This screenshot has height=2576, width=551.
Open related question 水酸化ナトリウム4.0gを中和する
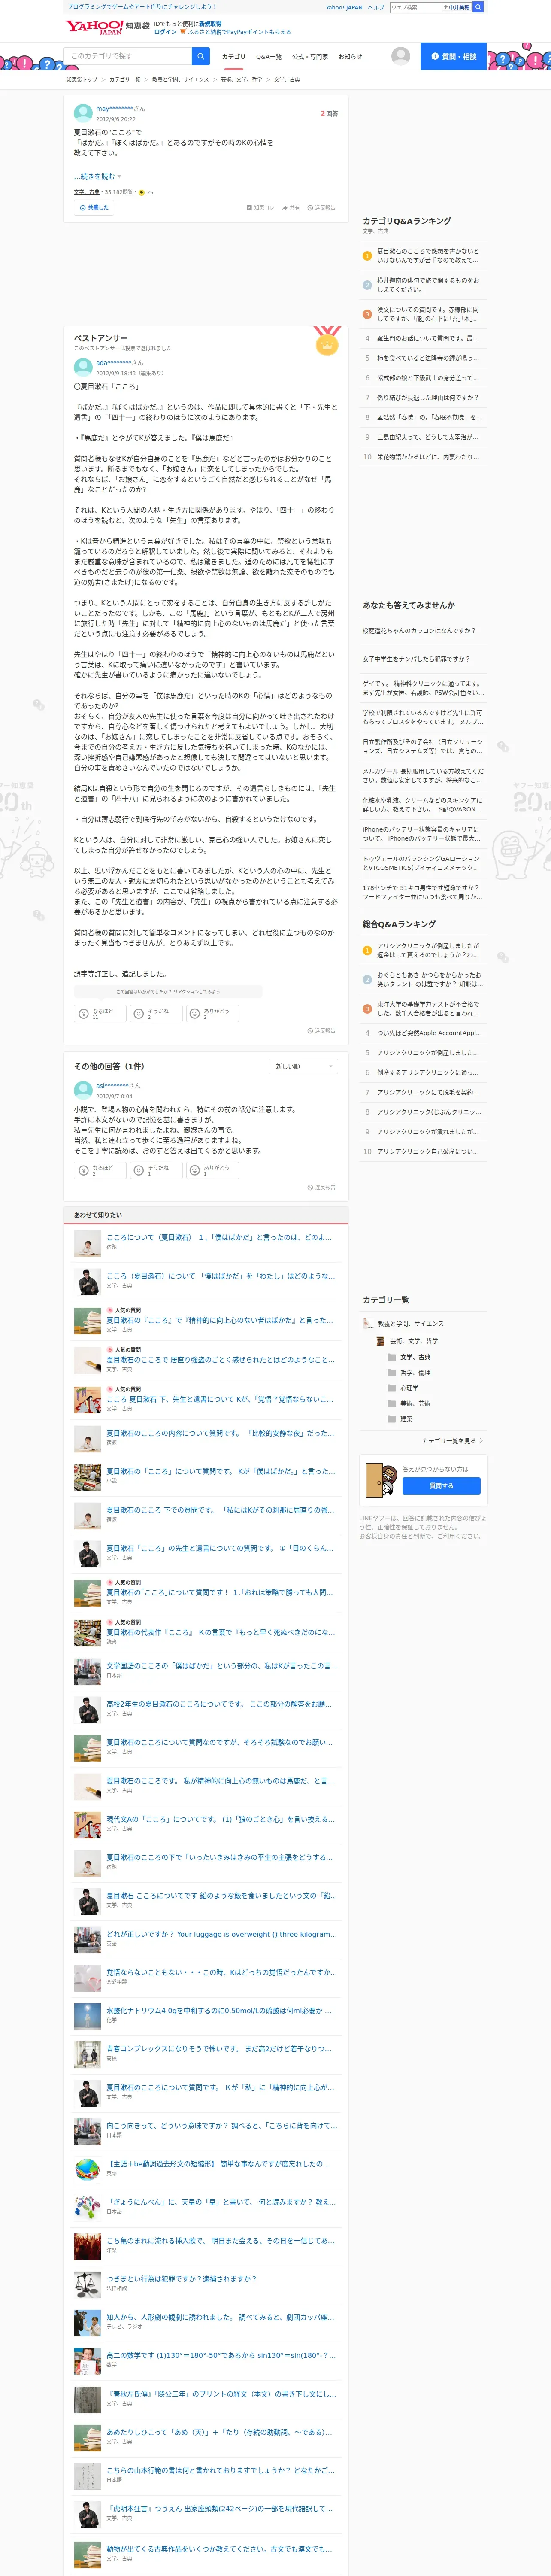click(x=219, y=2011)
